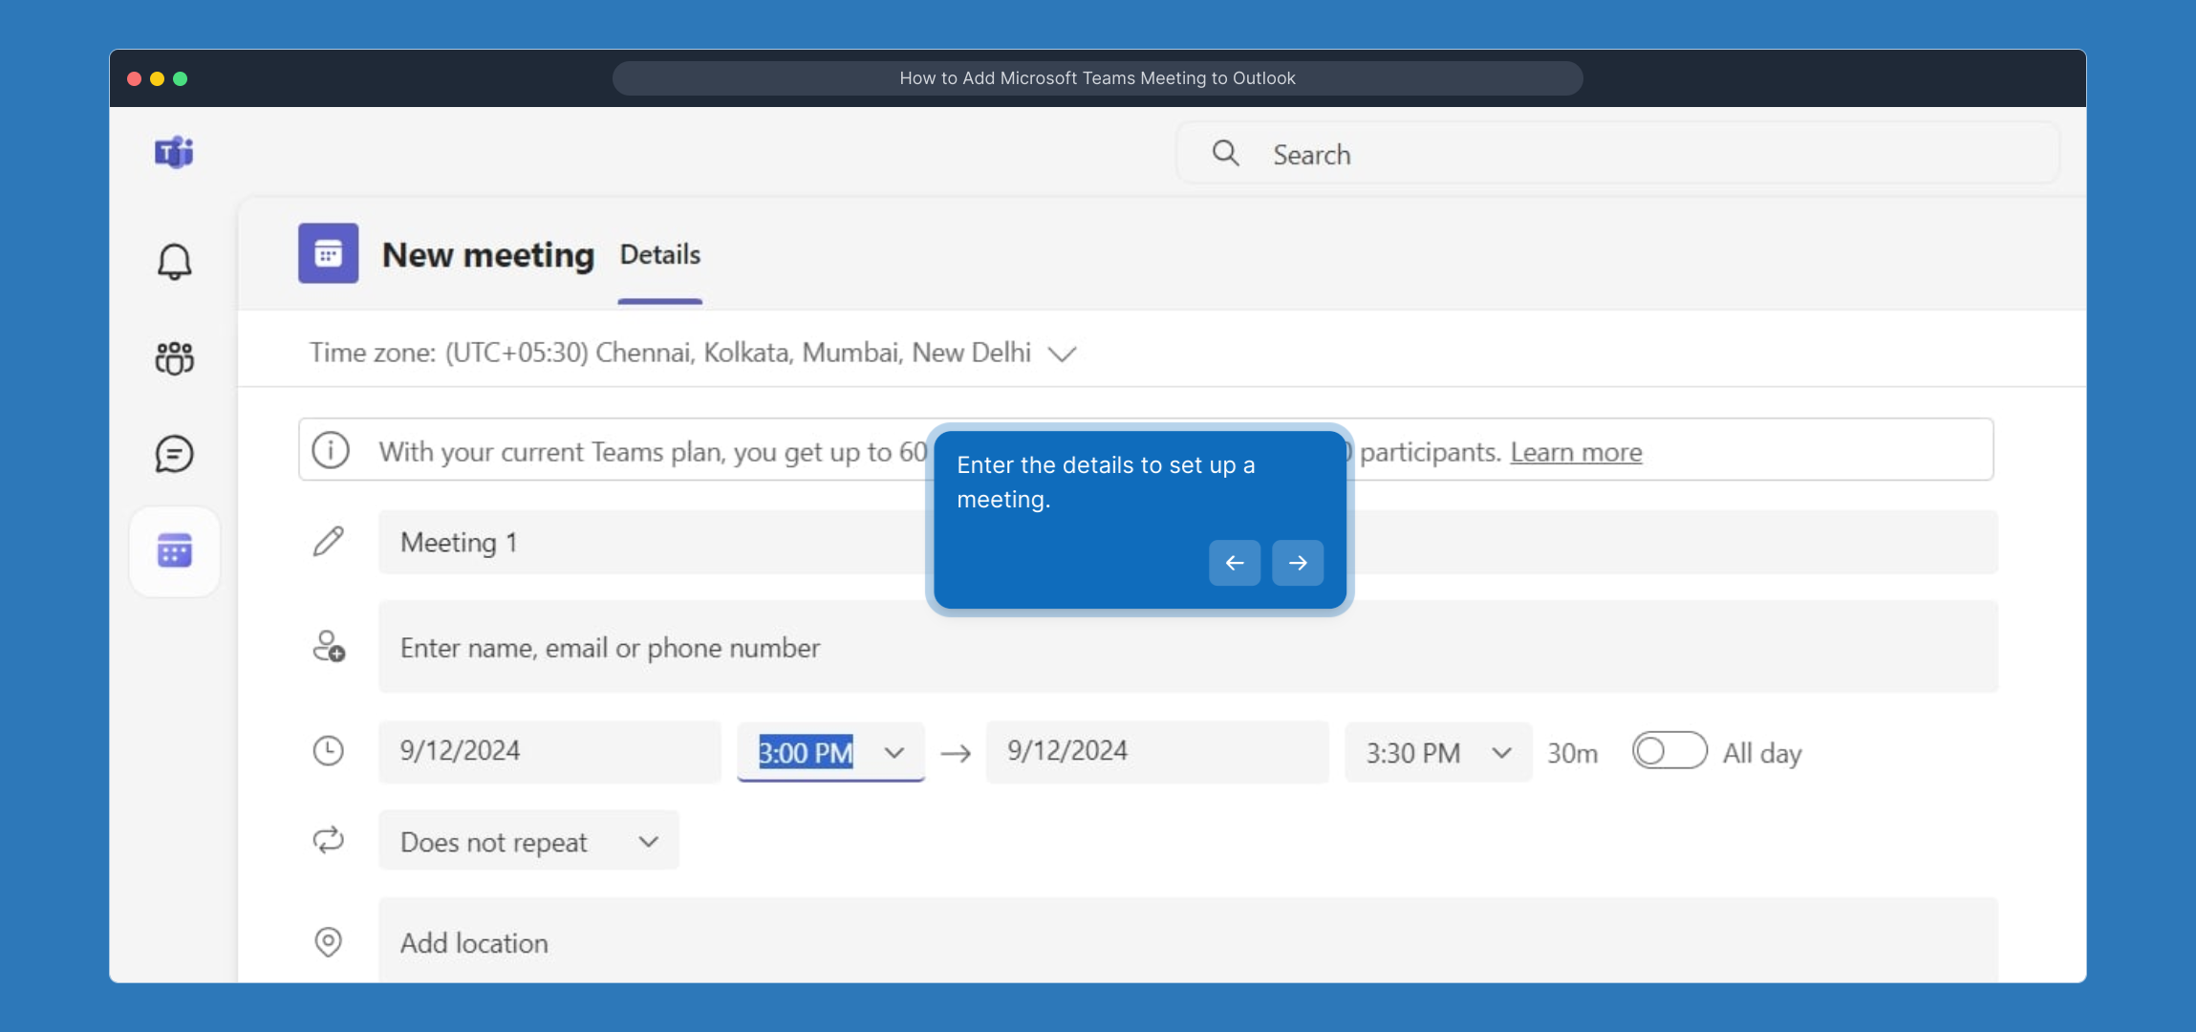
Task: Follow the Learn more link
Action: [1576, 452]
